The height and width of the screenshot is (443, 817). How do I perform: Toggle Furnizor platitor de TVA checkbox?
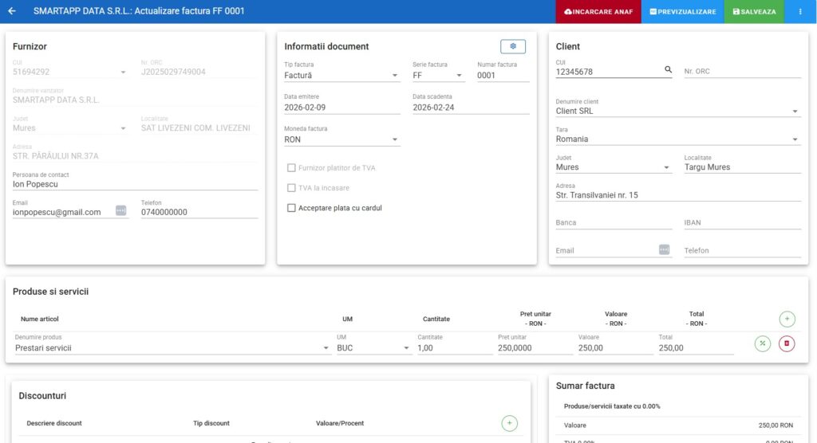(291, 168)
